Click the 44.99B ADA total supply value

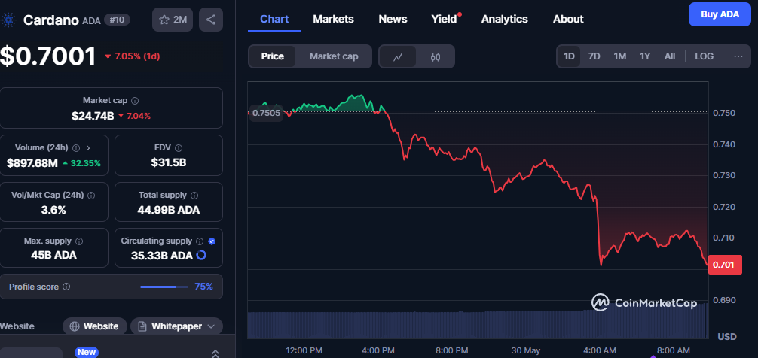click(x=169, y=210)
